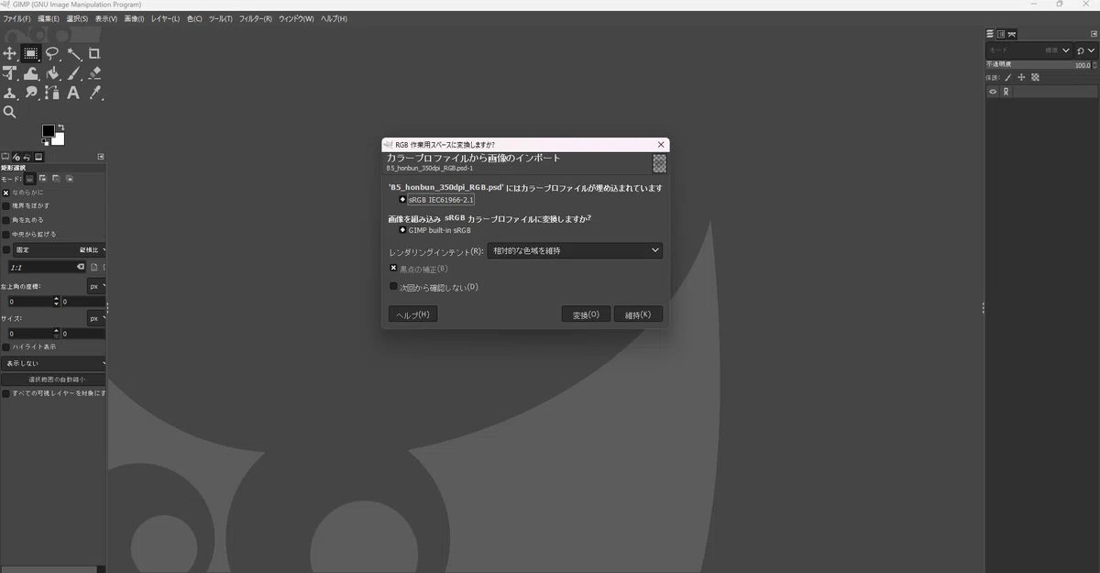
Task: Clear the 1:1 aspect ratio field
Action: pos(80,267)
